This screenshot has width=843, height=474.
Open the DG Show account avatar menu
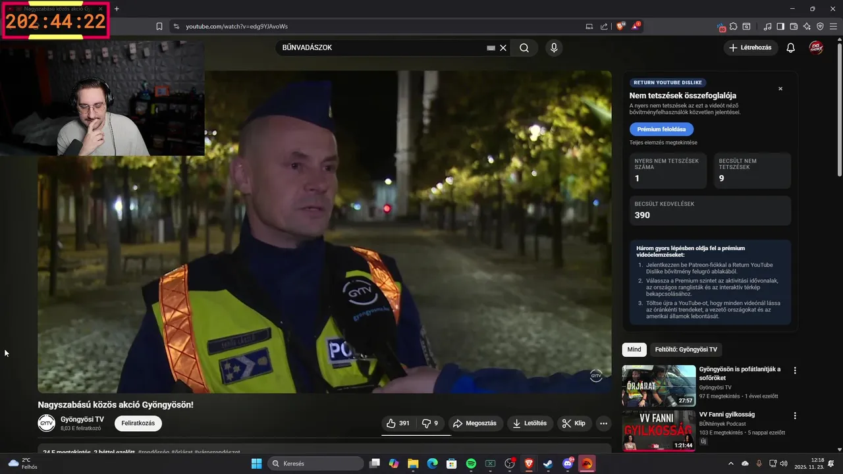816,47
